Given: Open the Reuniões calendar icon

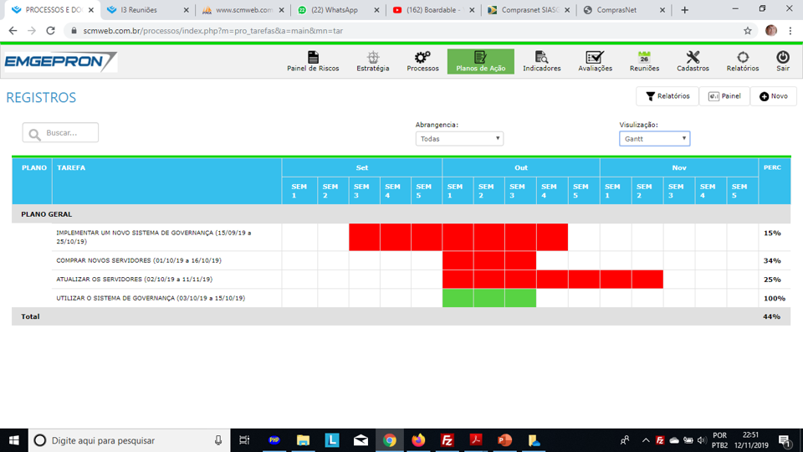Looking at the screenshot, I should (644, 61).
